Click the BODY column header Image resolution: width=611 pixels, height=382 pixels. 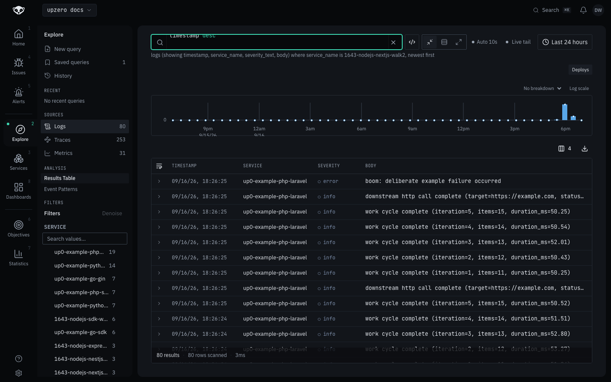(371, 166)
